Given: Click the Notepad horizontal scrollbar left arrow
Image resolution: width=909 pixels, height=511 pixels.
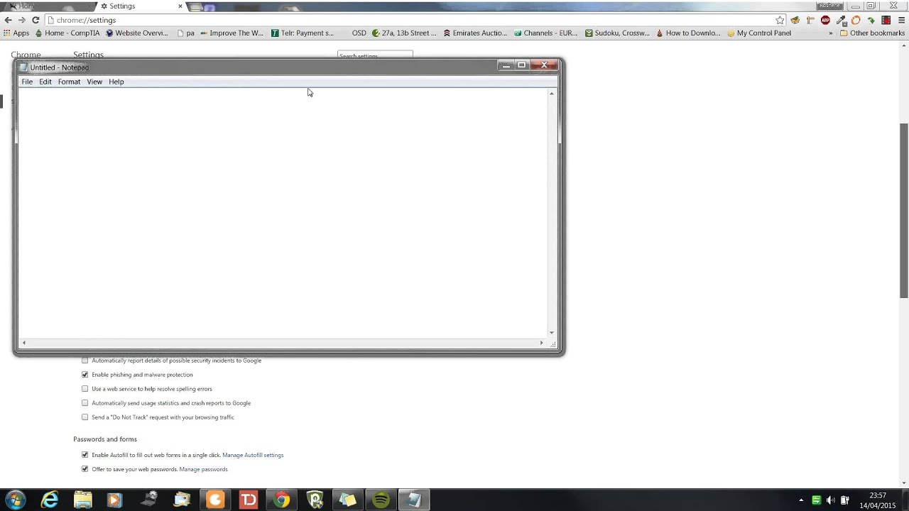Looking at the screenshot, I should [23, 344].
